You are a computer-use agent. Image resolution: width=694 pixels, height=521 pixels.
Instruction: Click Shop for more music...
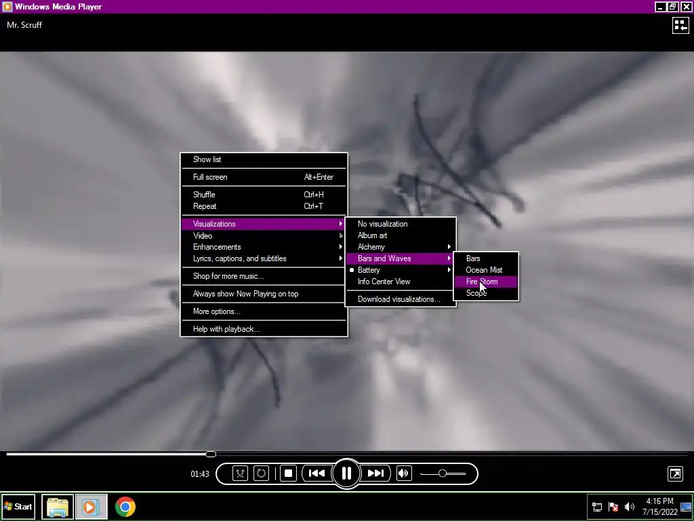tap(264, 276)
